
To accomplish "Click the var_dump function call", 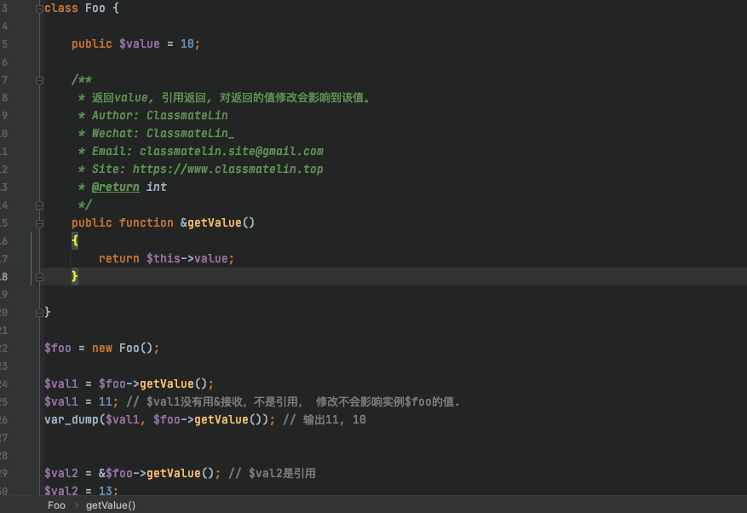I will click(x=71, y=419).
